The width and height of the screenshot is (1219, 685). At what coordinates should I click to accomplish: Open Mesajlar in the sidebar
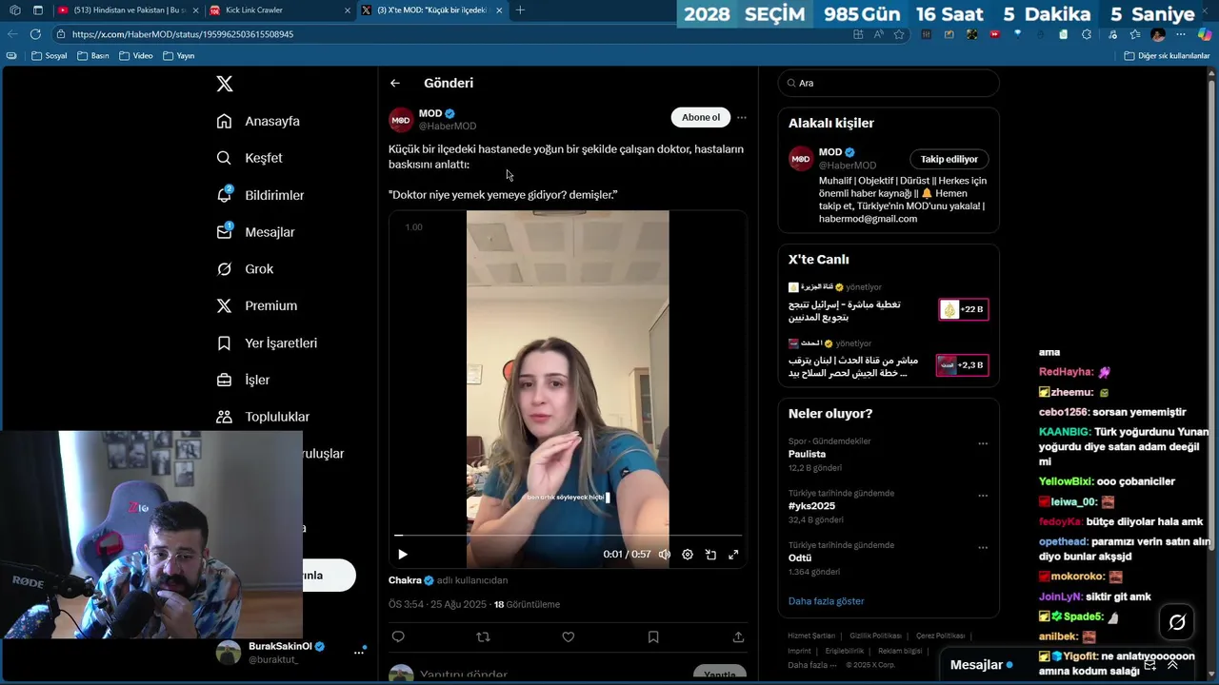[x=255, y=232]
